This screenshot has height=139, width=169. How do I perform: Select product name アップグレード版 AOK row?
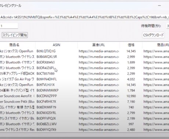(17, 74)
